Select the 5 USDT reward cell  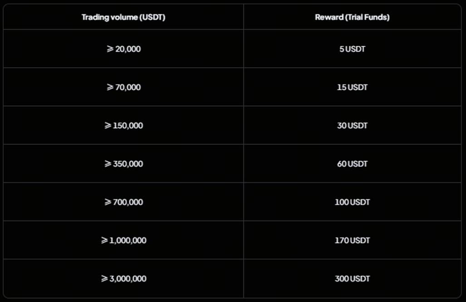352,49
